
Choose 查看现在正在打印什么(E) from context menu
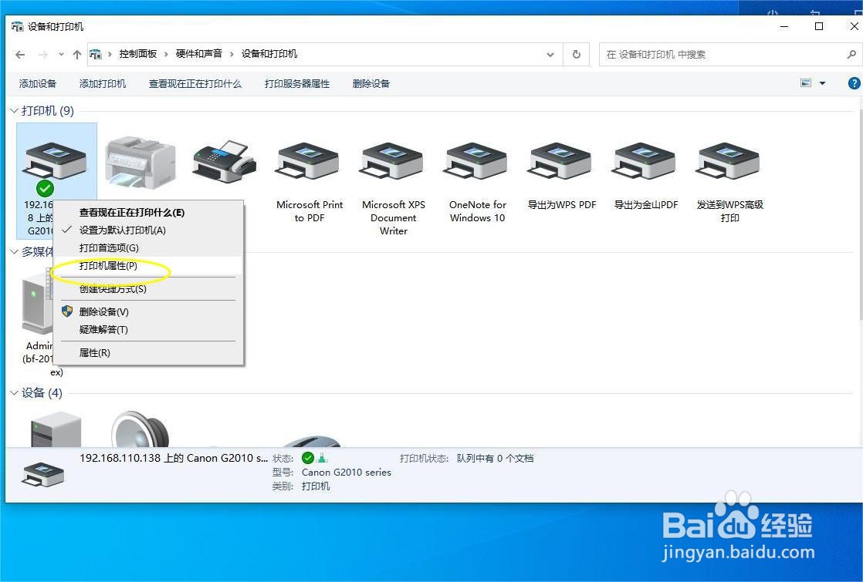click(x=148, y=213)
